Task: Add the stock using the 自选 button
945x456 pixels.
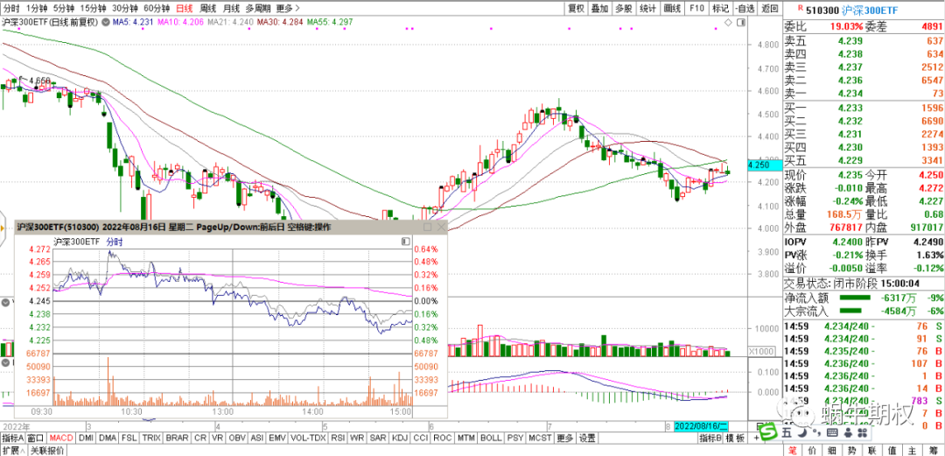Action: point(744,8)
